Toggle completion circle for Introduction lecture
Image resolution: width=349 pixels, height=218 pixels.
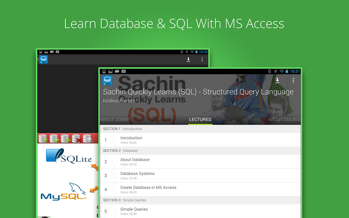point(115,140)
